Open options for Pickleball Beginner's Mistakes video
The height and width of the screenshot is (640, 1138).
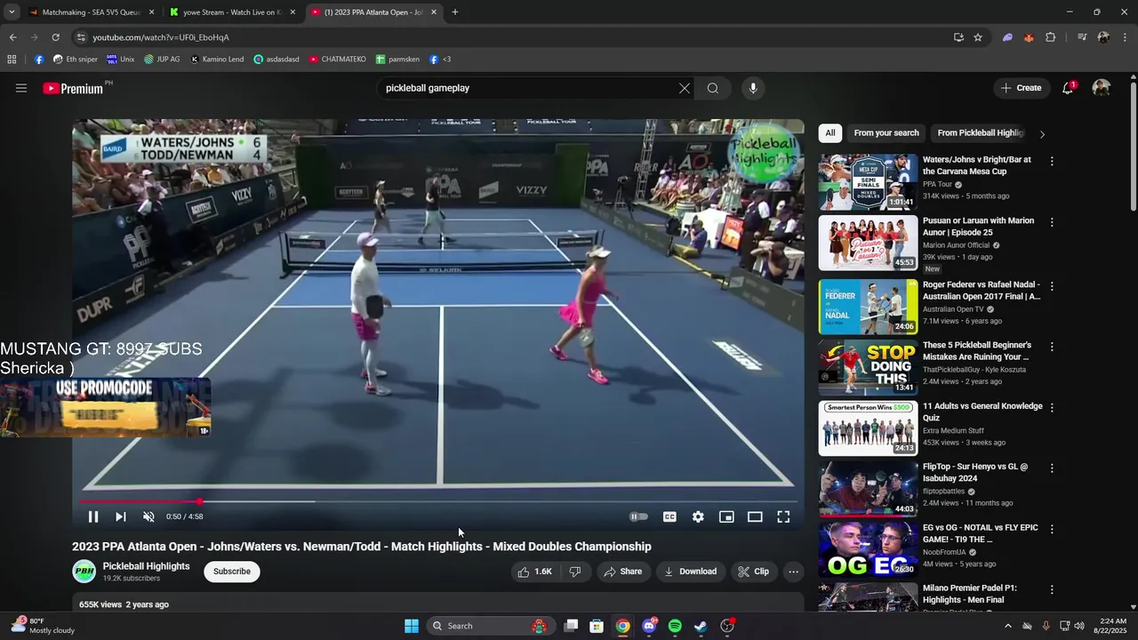1052,347
